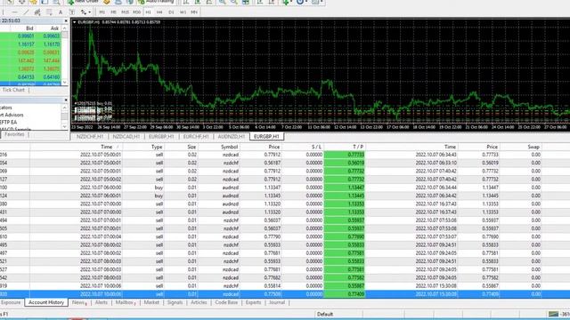Select the trendline drawing tool
This screenshot has width=570, height=320.
pos(26,12)
